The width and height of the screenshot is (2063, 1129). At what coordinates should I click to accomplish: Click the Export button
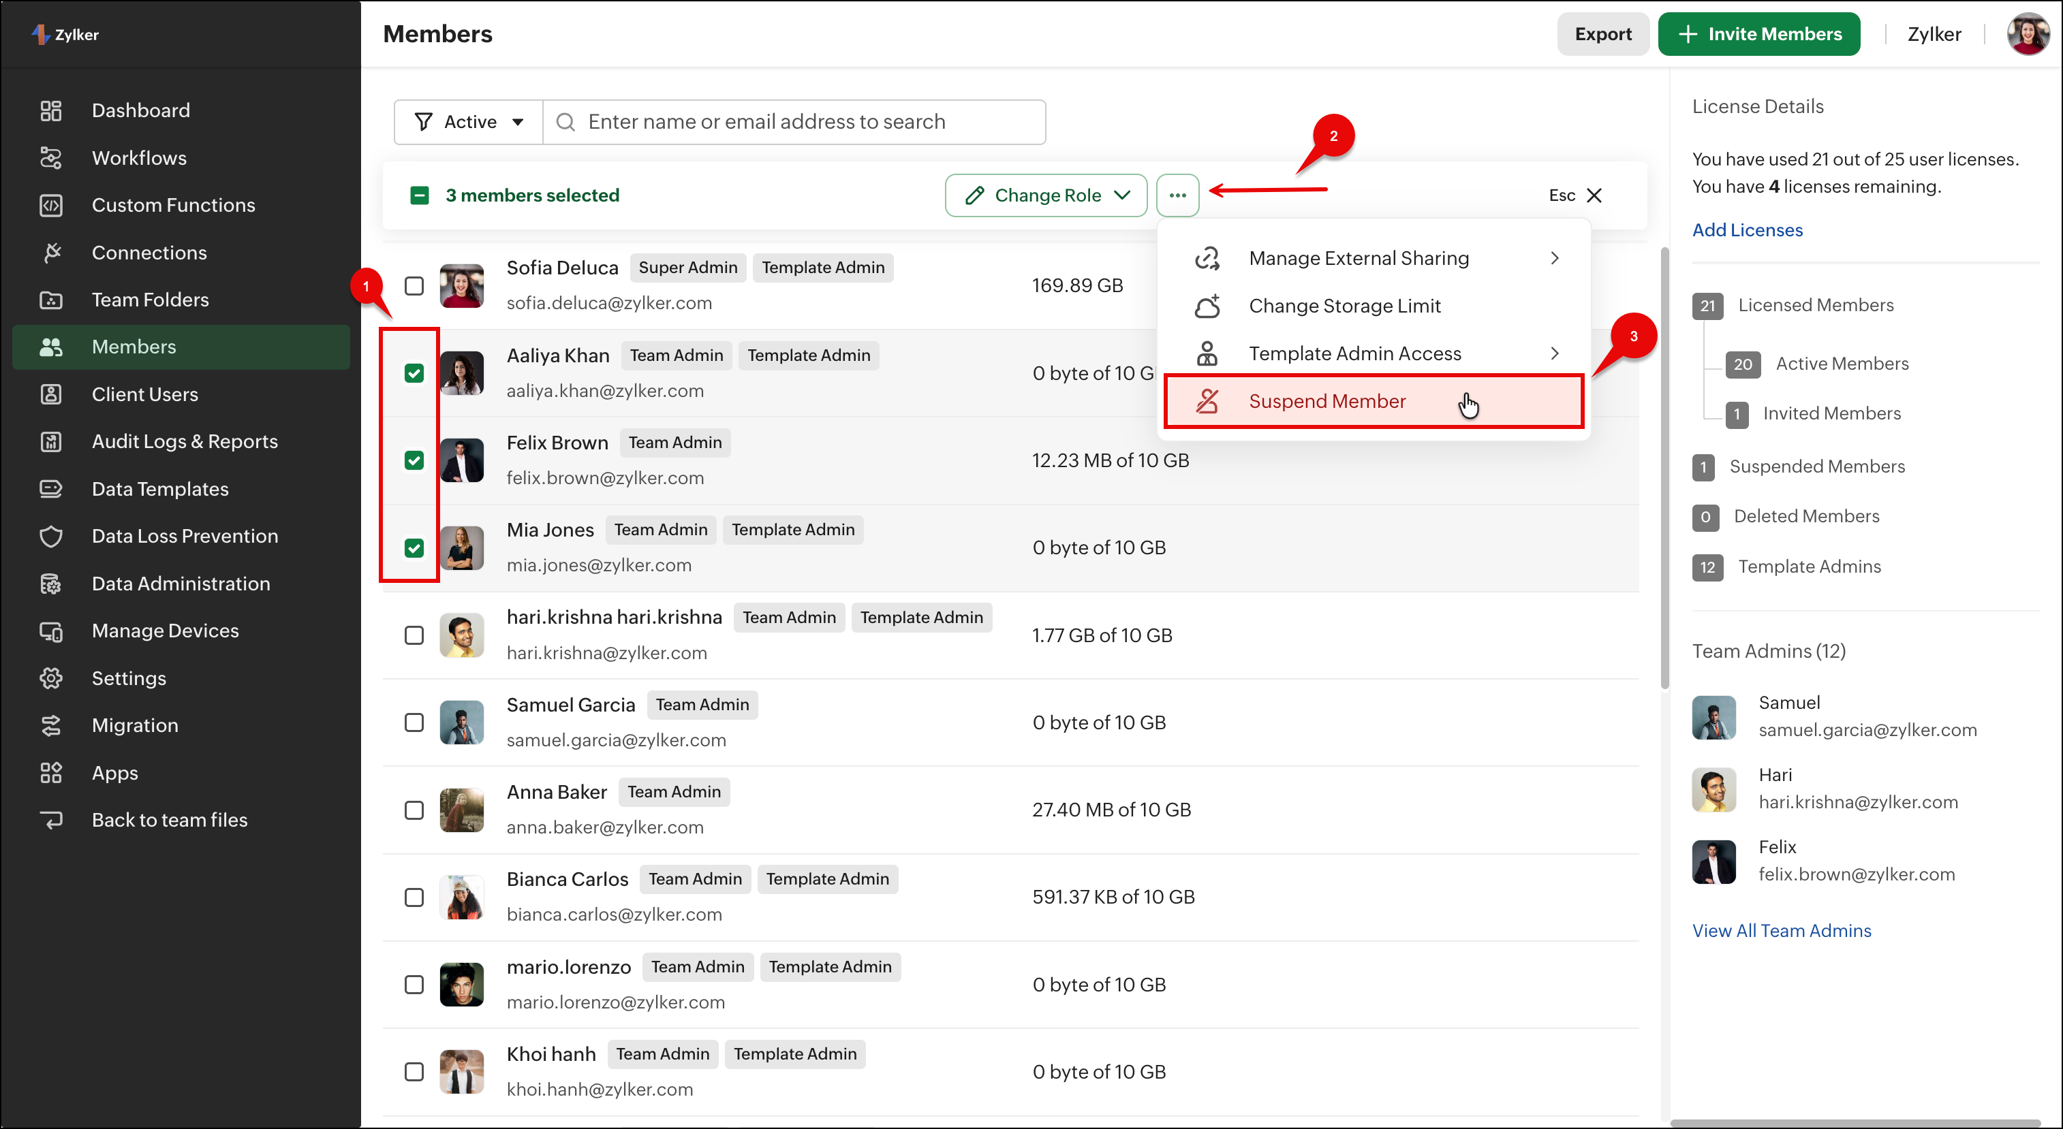click(1602, 33)
